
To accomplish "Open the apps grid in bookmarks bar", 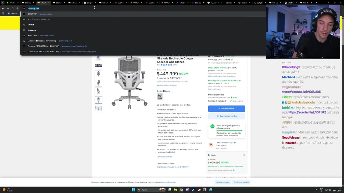I will coord(3,13).
